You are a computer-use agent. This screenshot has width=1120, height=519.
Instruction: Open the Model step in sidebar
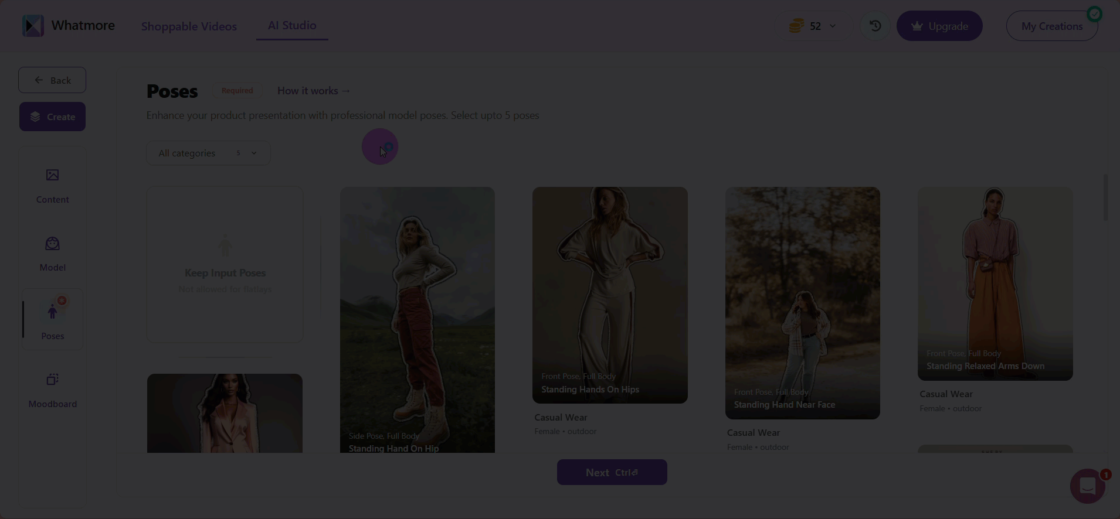[52, 254]
